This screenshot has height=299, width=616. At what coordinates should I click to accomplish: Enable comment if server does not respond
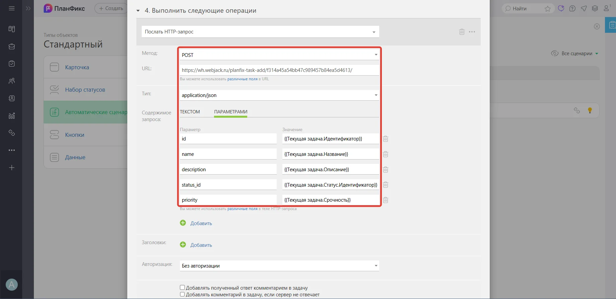point(182,294)
